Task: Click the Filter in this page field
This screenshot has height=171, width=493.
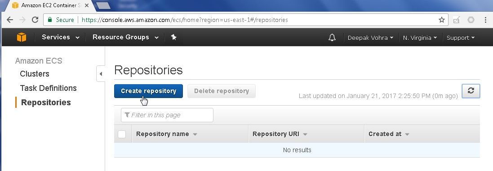Action: click(167, 115)
